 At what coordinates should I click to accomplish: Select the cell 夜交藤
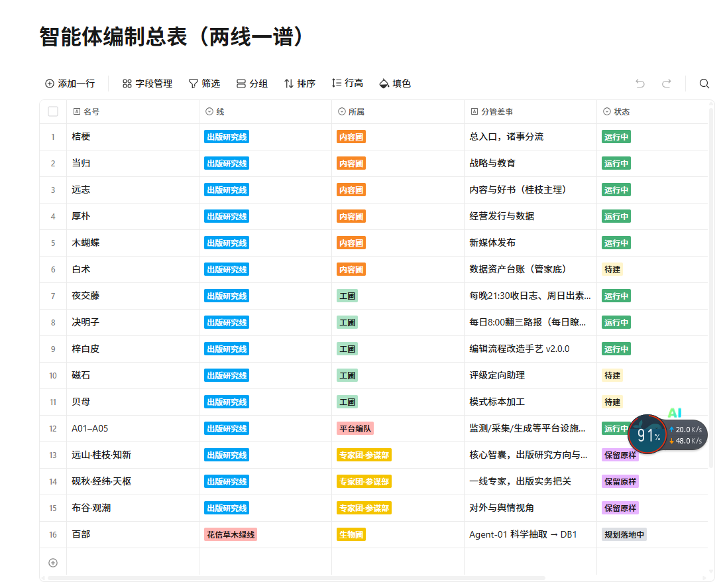click(x=133, y=296)
